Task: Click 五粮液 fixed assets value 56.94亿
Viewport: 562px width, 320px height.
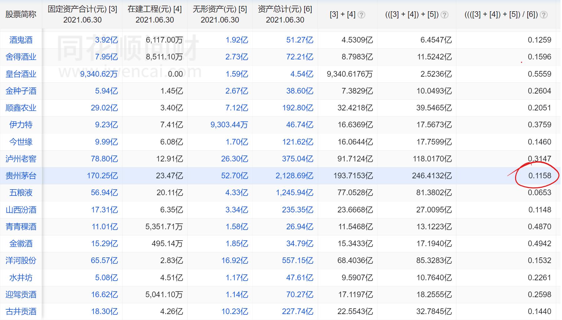Action: (x=104, y=193)
